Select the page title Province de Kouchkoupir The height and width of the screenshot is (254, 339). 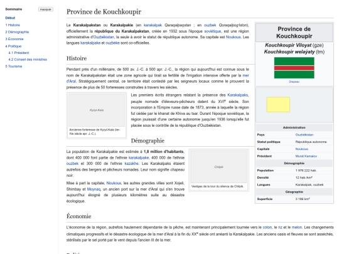[104, 12]
